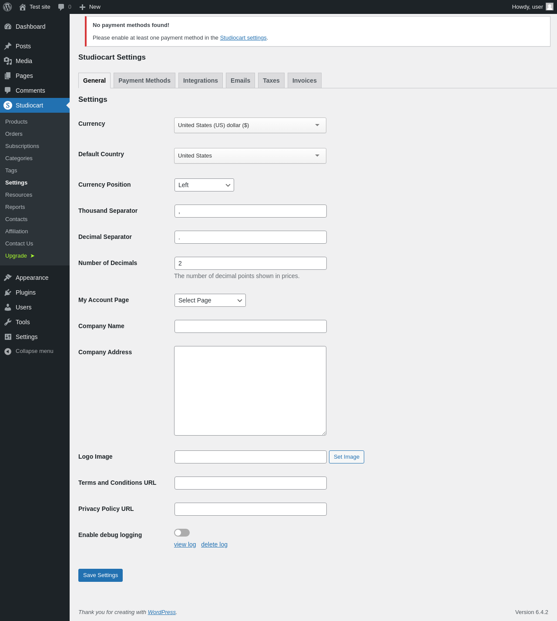Click the Plugins plug icon
The height and width of the screenshot is (621, 557).
(8, 292)
